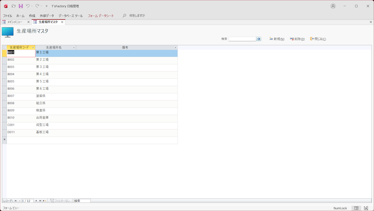Expand the 生産場所名 column dropdown arrow
374x211 pixels.
[x=74, y=48]
